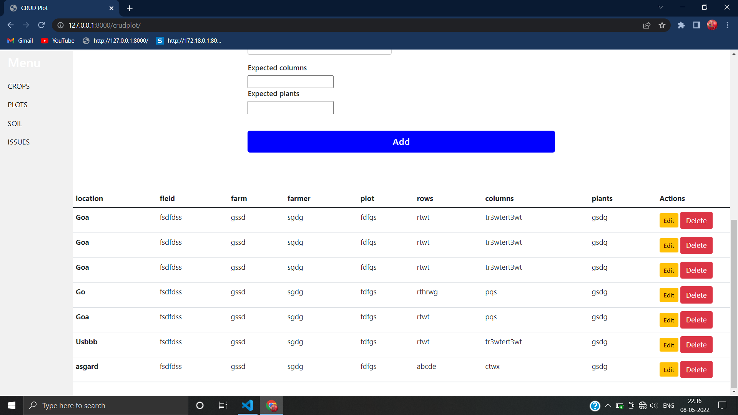Click the browser back navigation arrow

coord(10,25)
